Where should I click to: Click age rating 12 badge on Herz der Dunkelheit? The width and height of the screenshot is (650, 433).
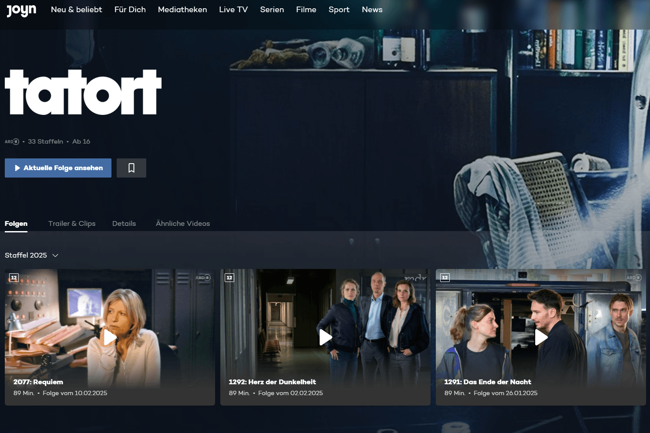(x=229, y=278)
